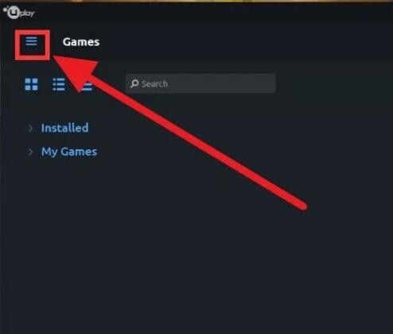Screen dimensions: 393x334
Task: Click the Games page title
Action: click(x=81, y=42)
